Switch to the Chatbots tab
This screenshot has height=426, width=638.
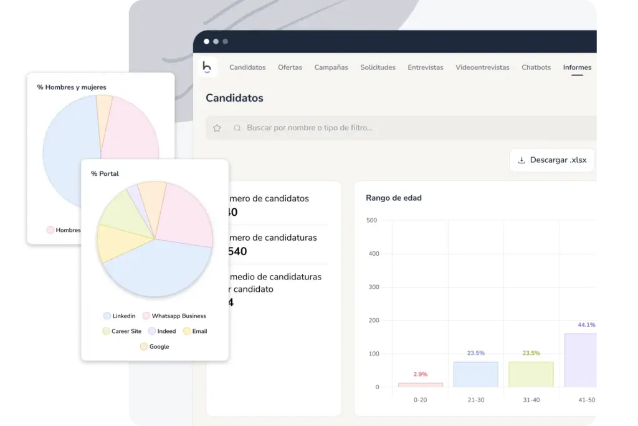pyautogui.click(x=536, y=67)
